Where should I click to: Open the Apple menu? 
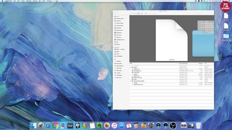pyautogui.click(x=2, y=1)
